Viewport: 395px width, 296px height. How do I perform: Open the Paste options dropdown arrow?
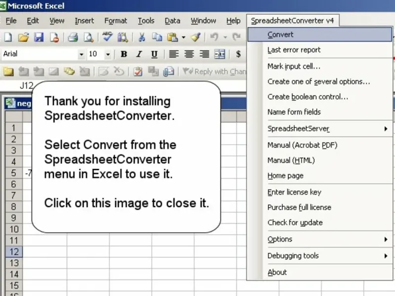click(184, 37)
